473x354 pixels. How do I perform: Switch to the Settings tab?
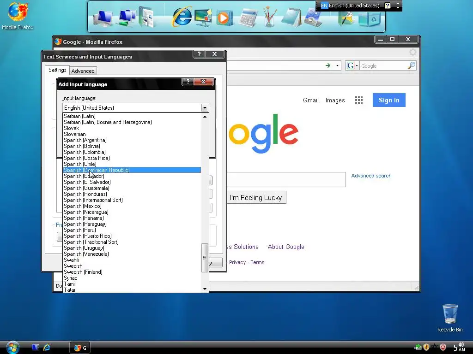tap(57, 70)
